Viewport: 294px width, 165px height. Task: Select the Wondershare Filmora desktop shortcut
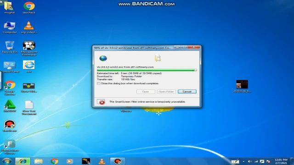click(10, 147)
